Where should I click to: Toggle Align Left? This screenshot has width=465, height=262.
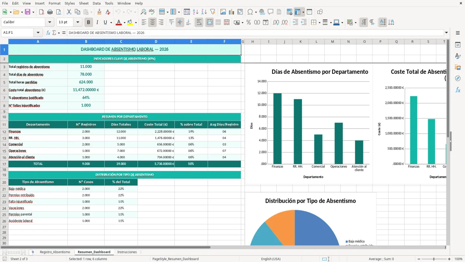[144, 23]
